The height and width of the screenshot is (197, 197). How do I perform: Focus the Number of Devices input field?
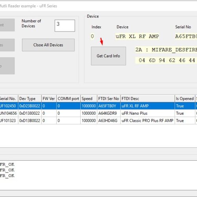(x=65, y=26)
